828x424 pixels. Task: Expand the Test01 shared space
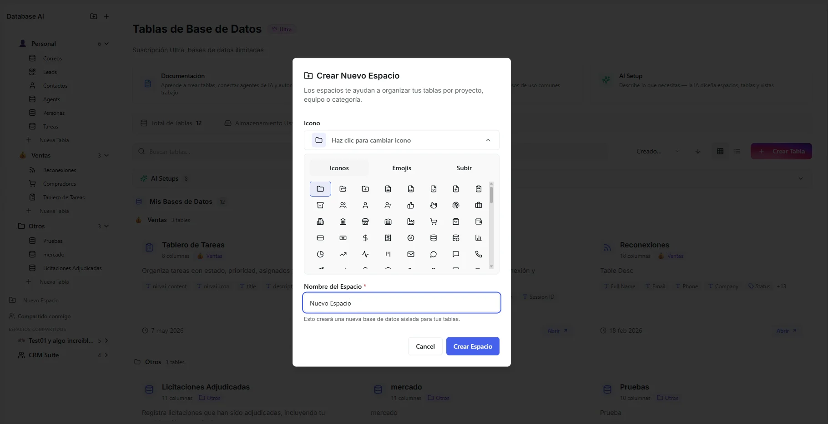point(106,340)
